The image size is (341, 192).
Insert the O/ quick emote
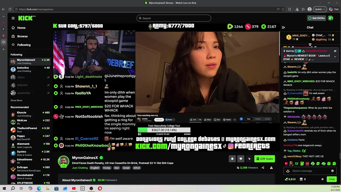coord(297,163)
